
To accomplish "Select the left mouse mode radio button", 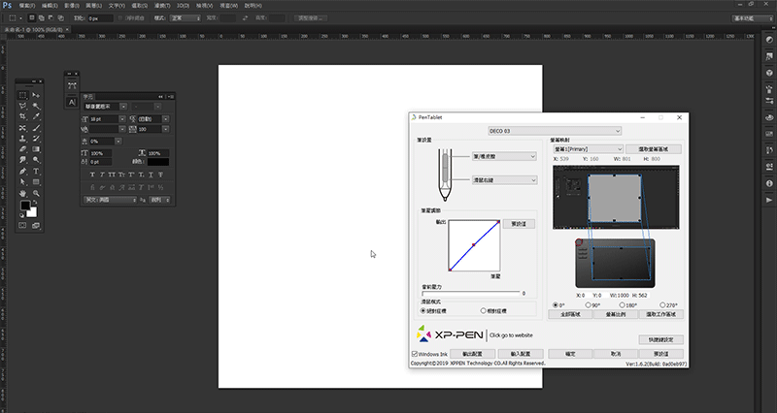I will [x=423, y=310].
